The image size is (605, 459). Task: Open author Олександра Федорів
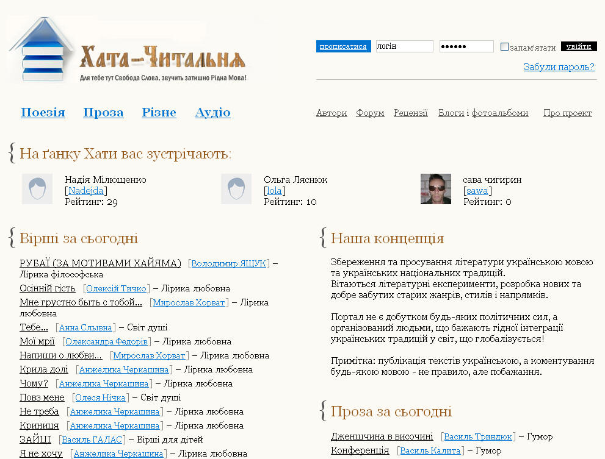pos(106,341)
